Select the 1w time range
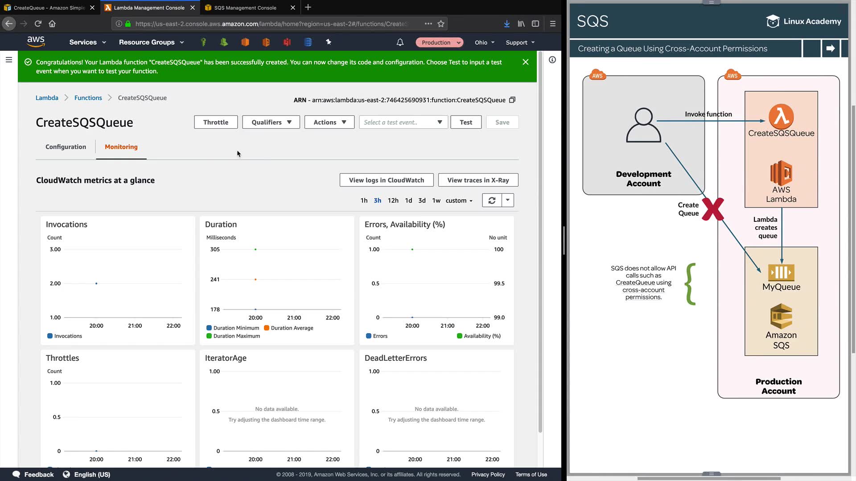The height and width of the screenshot is (481, 856). pyautogui.click(x=436, y=200)
